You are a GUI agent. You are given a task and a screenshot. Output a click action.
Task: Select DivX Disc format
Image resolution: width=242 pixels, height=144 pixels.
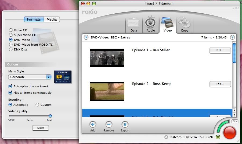(x=11, y=49)
